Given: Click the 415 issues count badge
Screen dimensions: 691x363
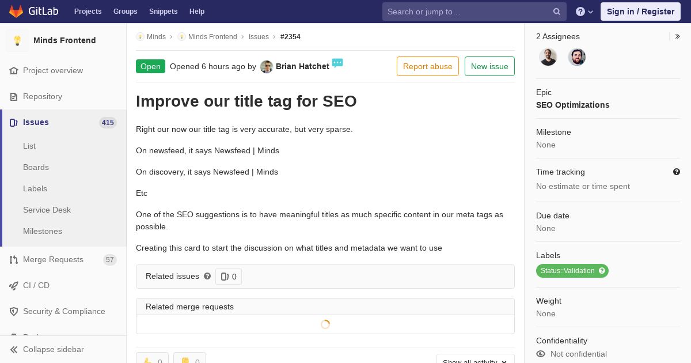Looking at the screenshot, I should pyautogui.click(x=108, y=123).
